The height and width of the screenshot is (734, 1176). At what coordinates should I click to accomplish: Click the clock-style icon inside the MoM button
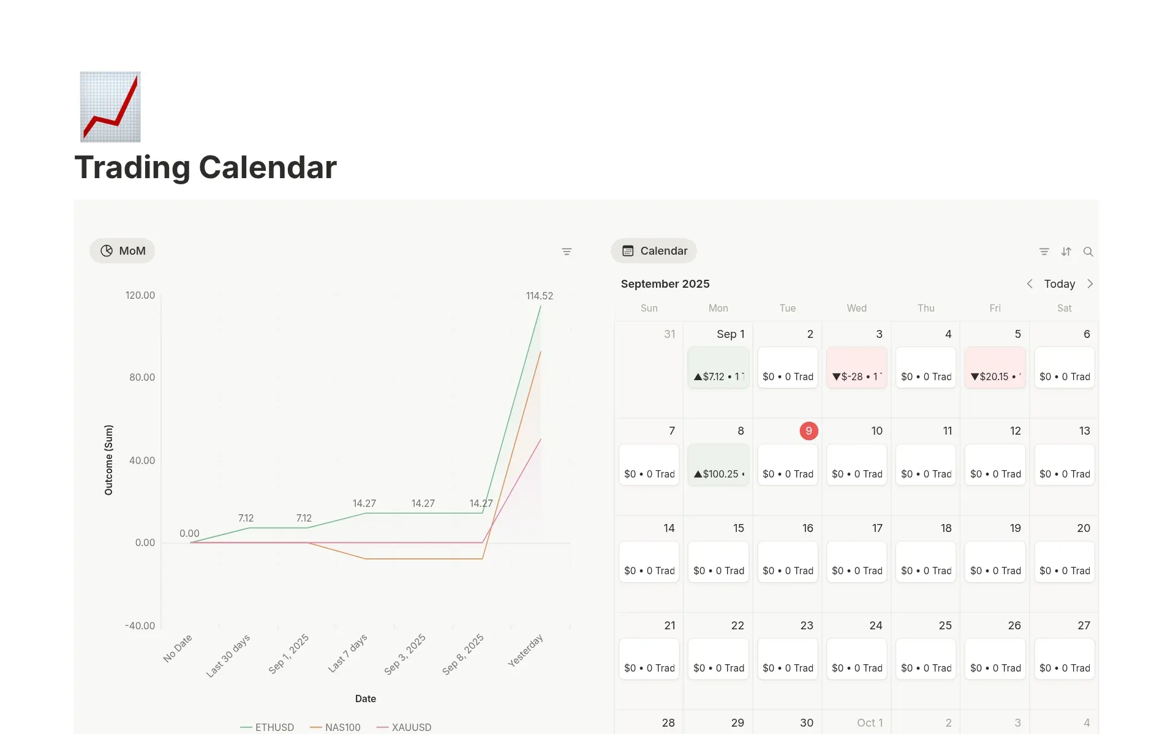pyautogui.click(x=107, y=250)
